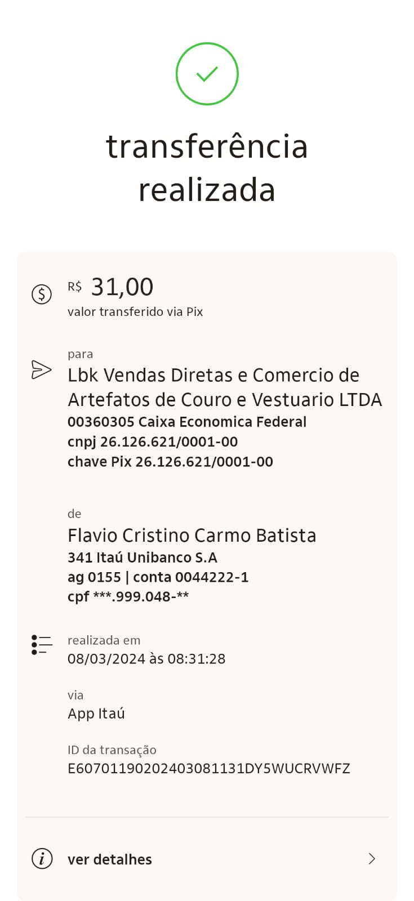The height and width of the screenshot is (901, 414).
Task: Click the transaction date and time
Action: coord(146,659)
